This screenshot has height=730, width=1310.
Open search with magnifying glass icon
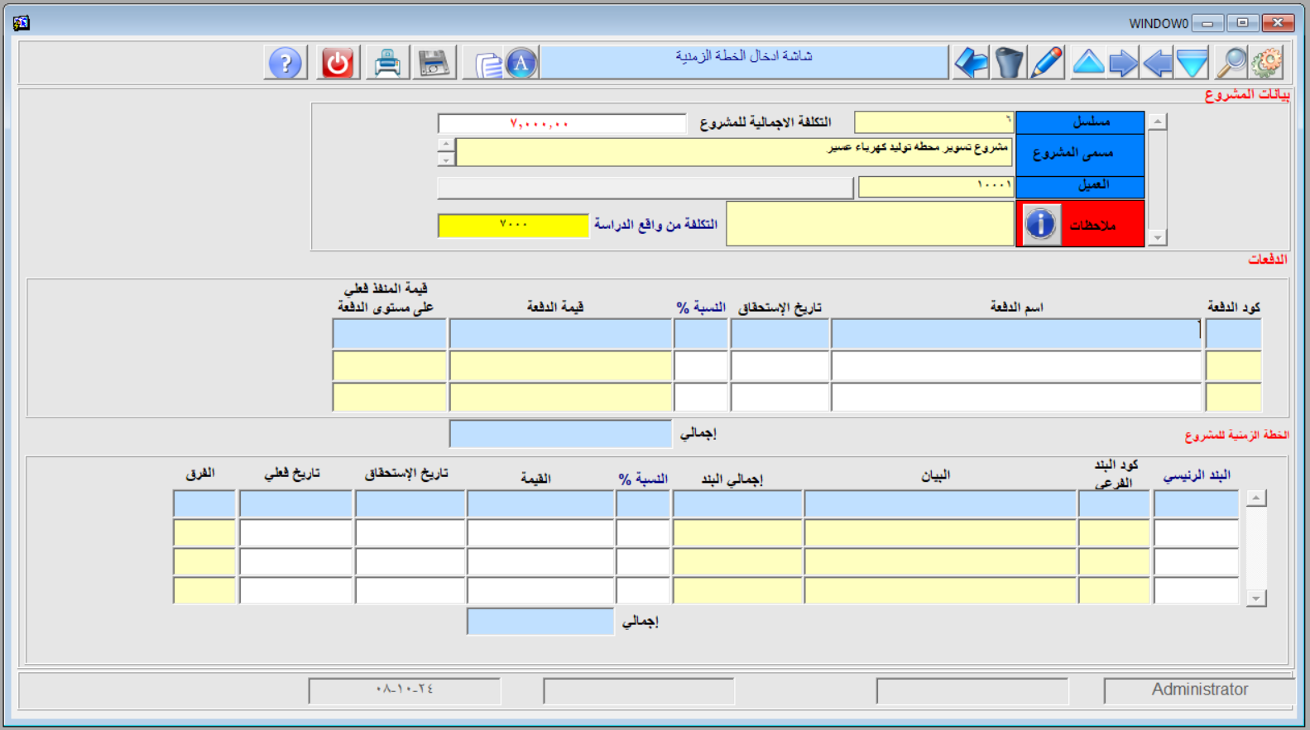click(1231, 63)
